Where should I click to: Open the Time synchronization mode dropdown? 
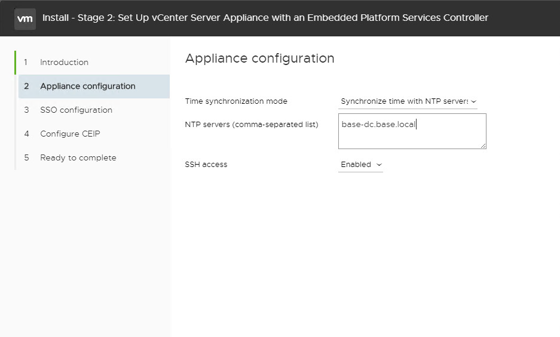tap(404, 101)
